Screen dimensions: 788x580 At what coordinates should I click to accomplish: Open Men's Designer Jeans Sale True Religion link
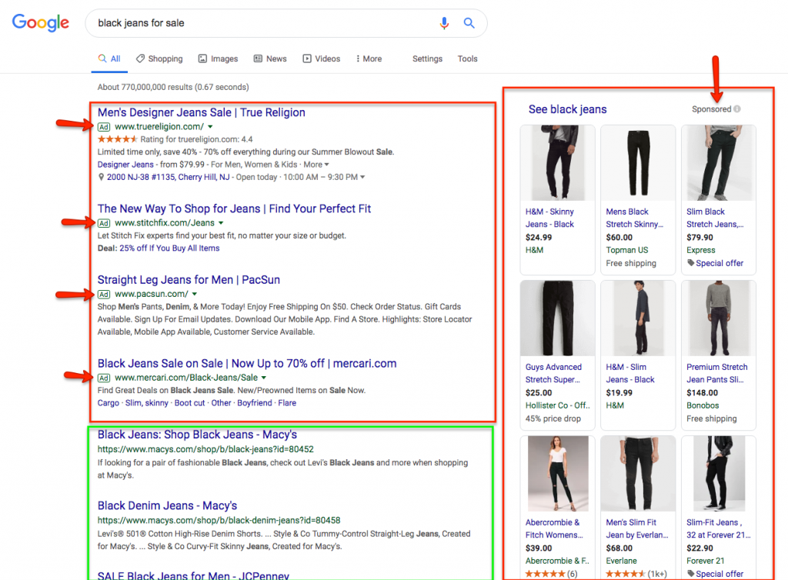tap(201, 112)
